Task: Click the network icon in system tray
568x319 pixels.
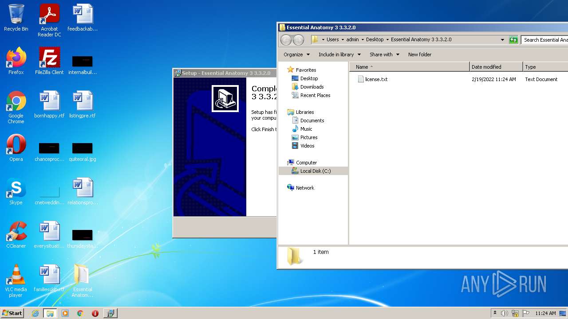Action: click(515, 313)
